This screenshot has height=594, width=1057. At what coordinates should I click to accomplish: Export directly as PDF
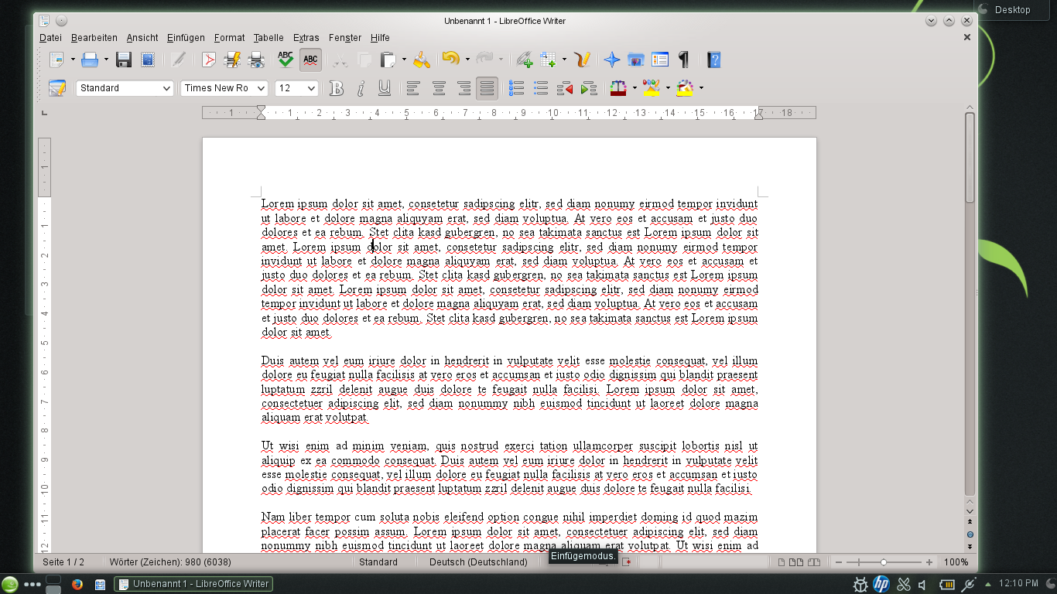208,60
